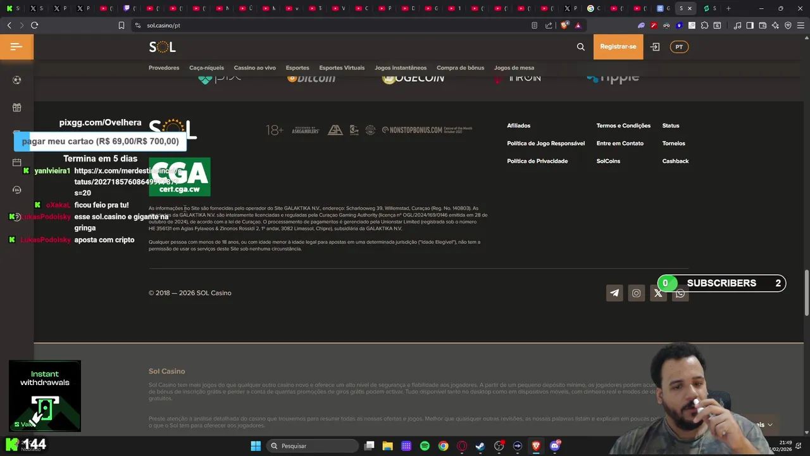The image size is (810, 456).
Task: Click the login arrow icon beside Registrar-se
Action: 655,47
